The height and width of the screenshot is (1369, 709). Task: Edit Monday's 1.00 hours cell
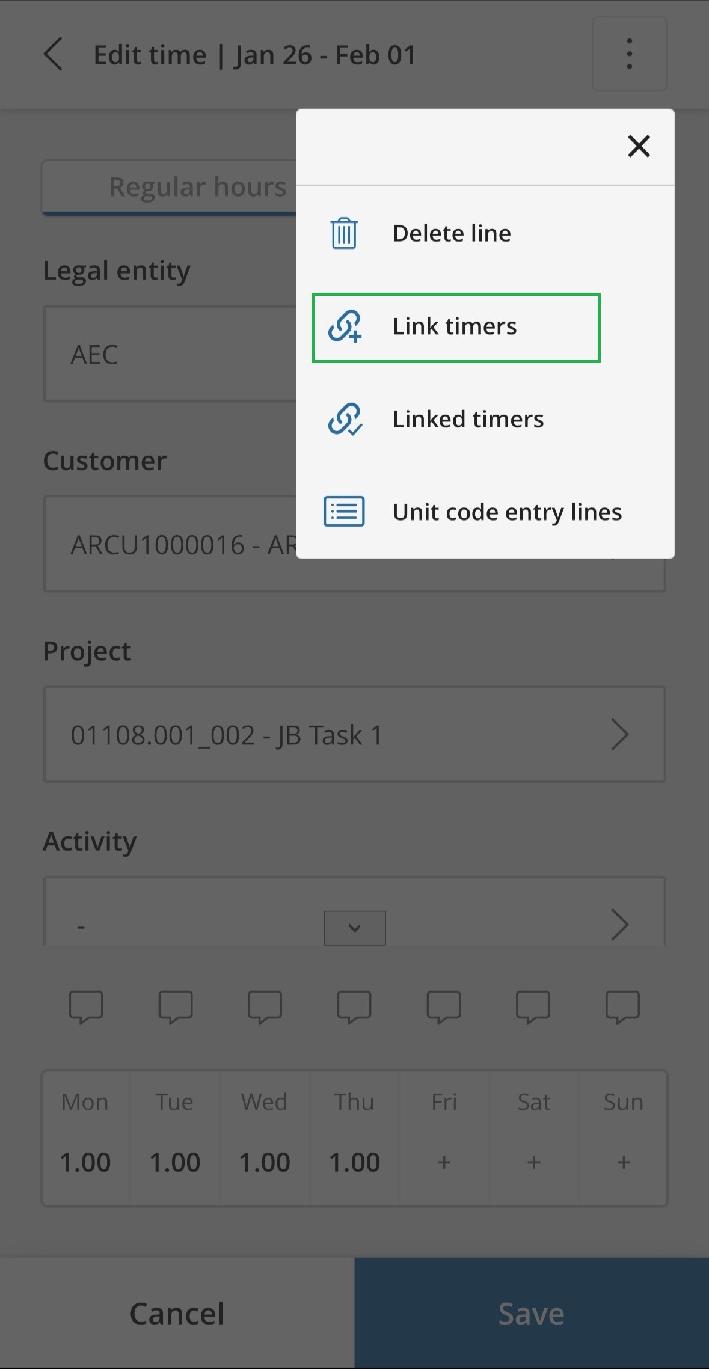pyautogui.click(x=85, y=1162)
